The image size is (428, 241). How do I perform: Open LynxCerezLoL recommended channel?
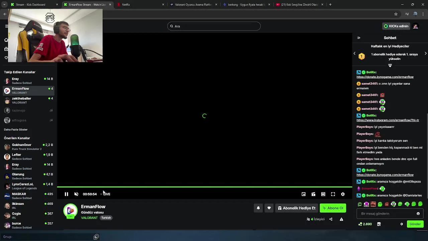(28, 186)
